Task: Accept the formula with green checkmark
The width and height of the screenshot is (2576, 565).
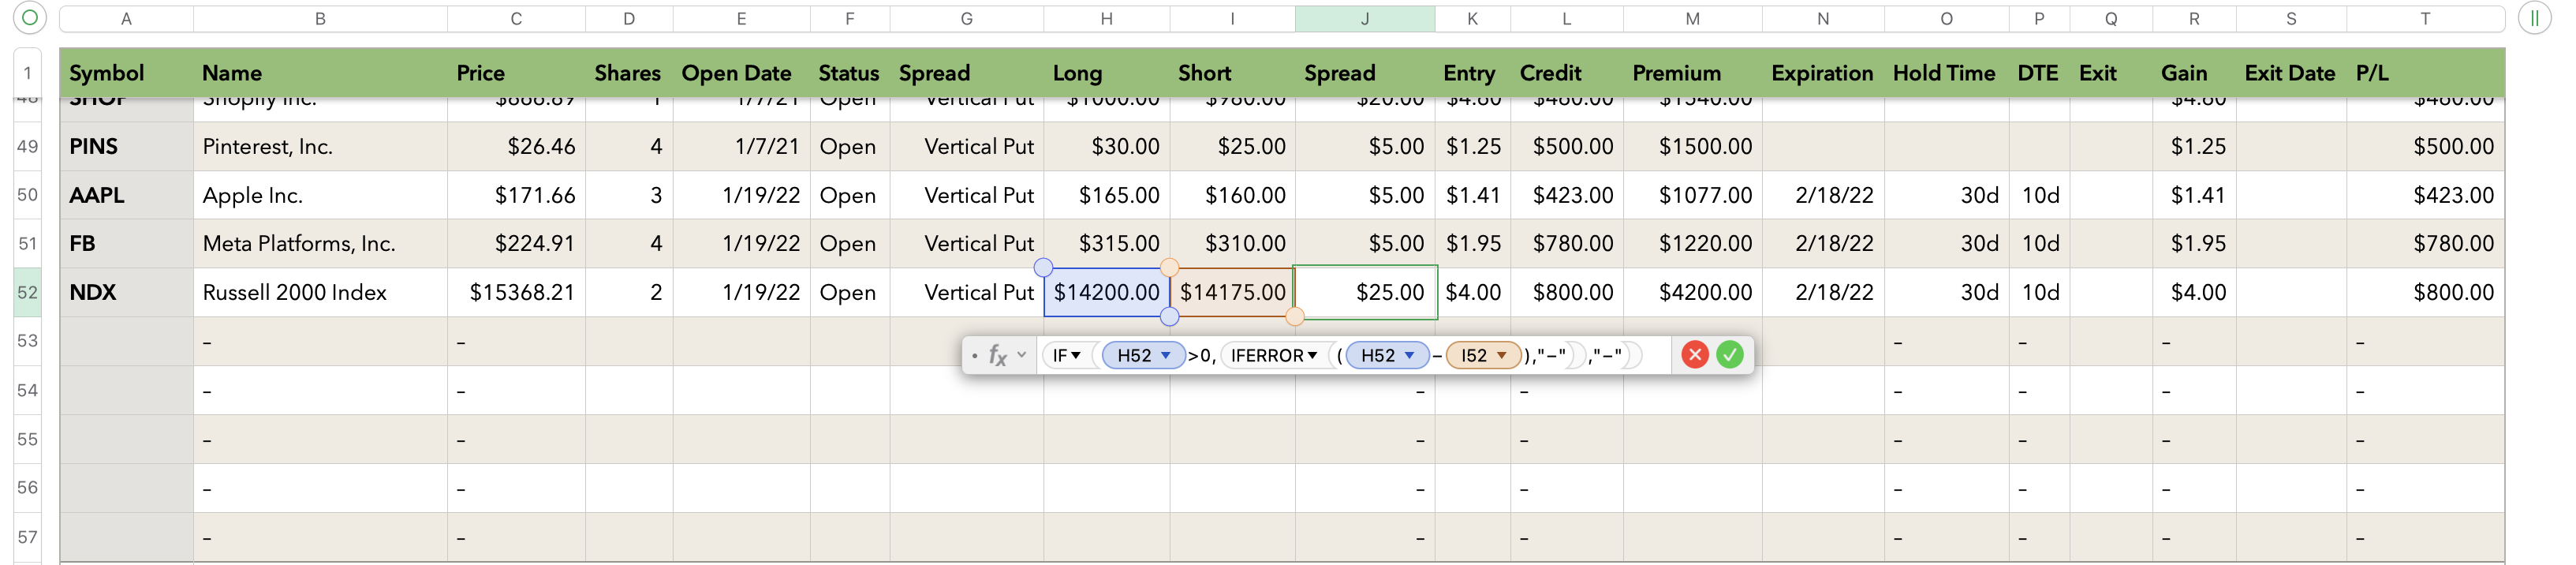Action: pos(1729,355)
